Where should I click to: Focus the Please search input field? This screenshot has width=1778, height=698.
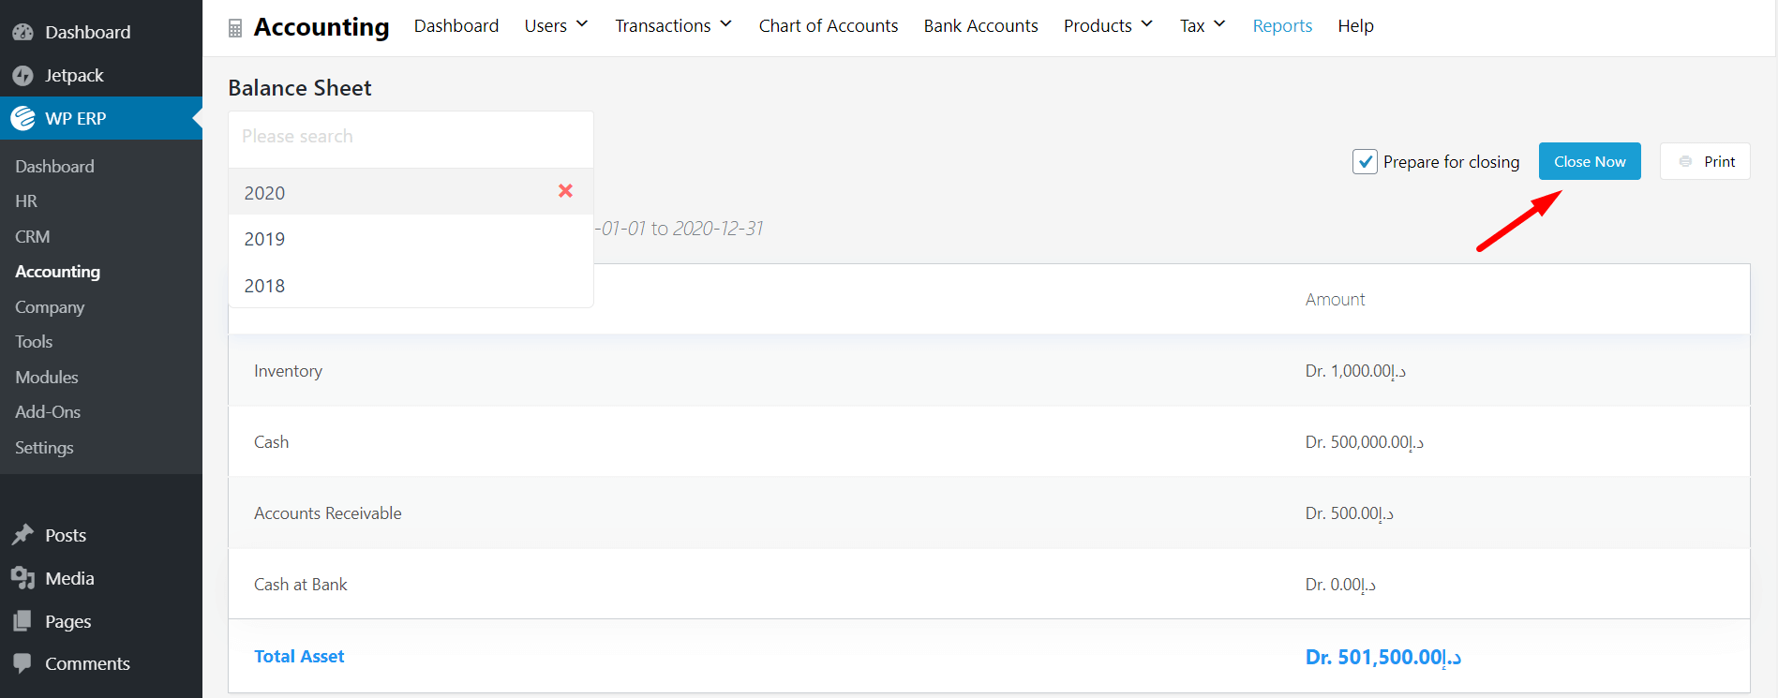coord(411,137)
